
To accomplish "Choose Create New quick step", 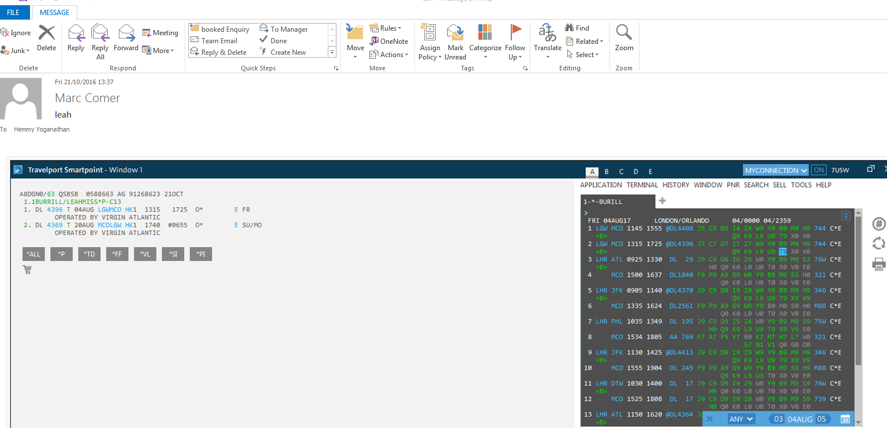I will click(x=282, y=52).
